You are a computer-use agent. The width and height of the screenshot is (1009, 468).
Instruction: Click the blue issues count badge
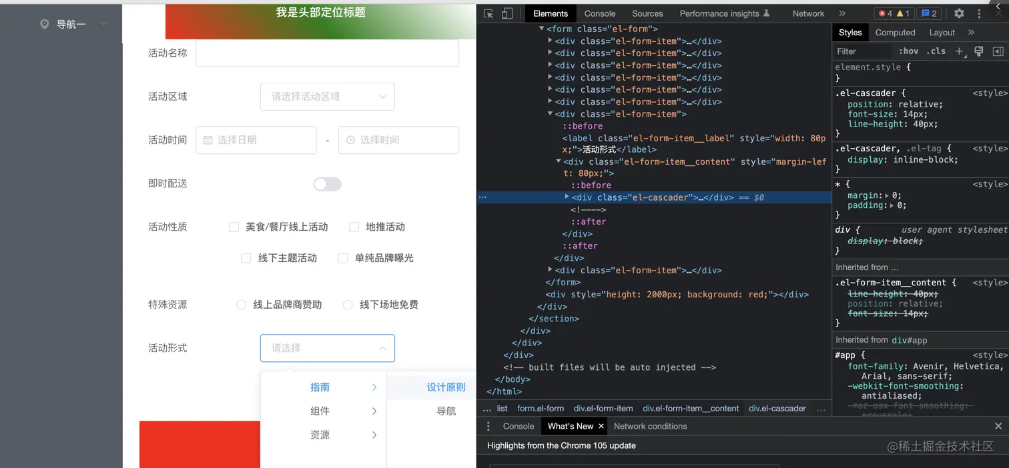coord(929,13)
